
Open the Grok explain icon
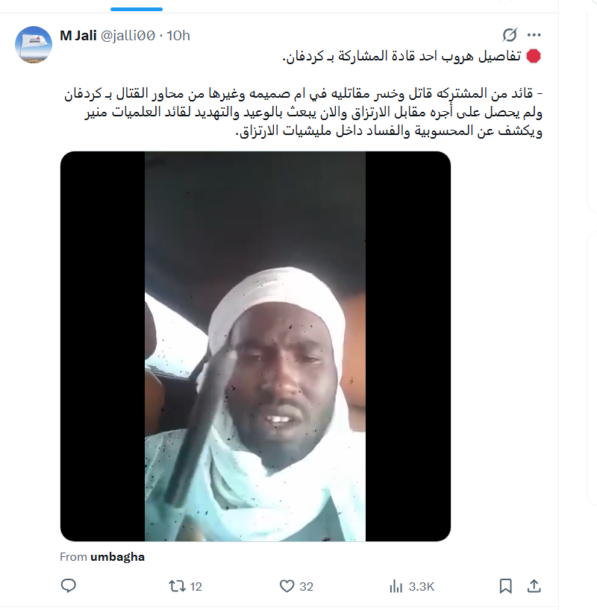pyautogui.click(x=510, y=35)
